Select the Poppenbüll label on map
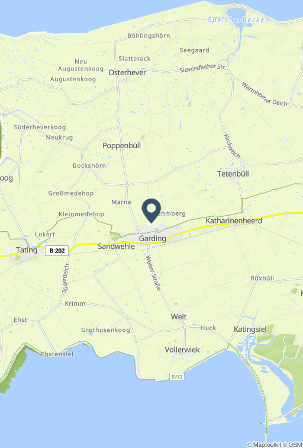303x448 pixels. [121, 146]
